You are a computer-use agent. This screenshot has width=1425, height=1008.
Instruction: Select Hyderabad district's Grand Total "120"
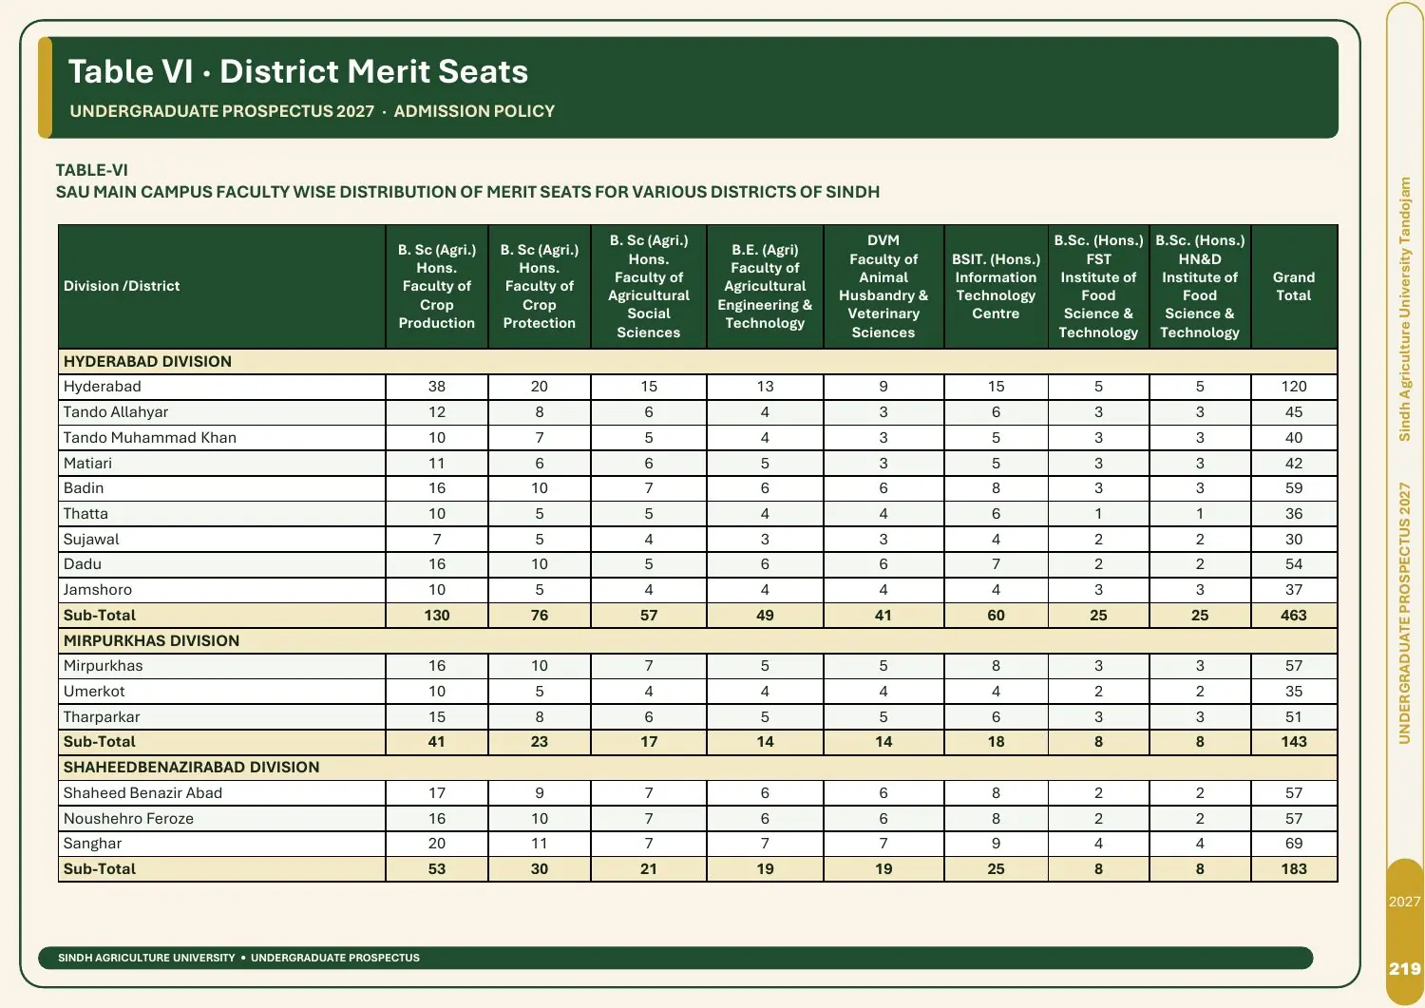[x=1294, y=387]
